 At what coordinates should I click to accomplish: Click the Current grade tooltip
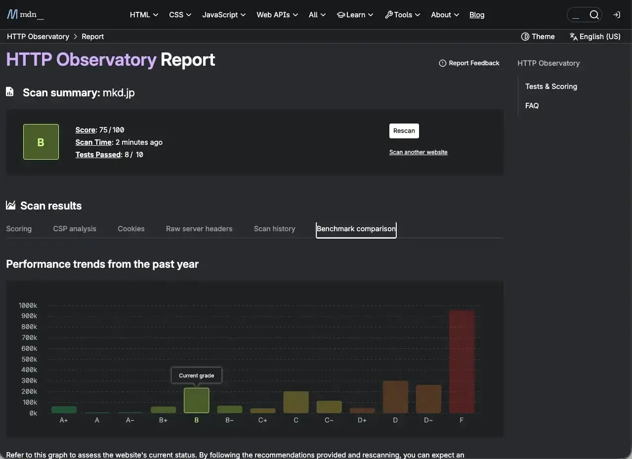[197, 376]
